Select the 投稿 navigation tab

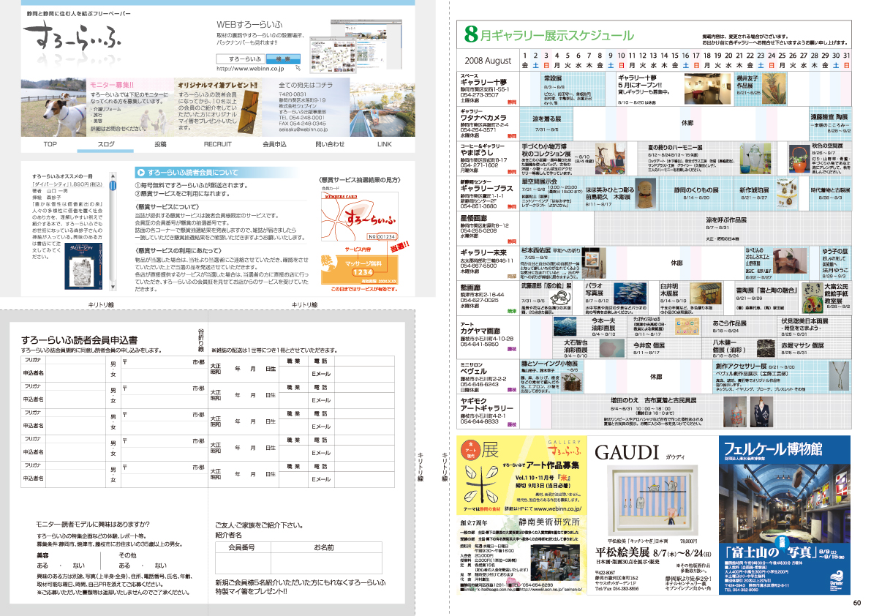point(161,144)
